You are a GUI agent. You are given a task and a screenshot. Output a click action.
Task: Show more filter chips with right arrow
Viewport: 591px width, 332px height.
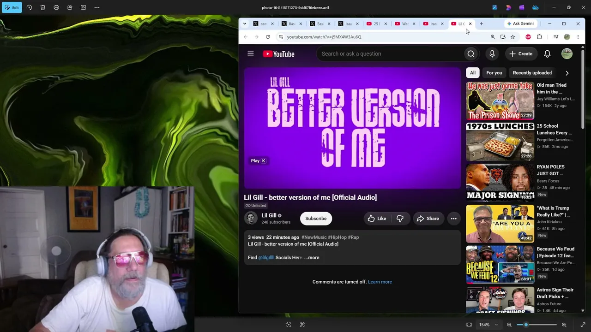567,73
